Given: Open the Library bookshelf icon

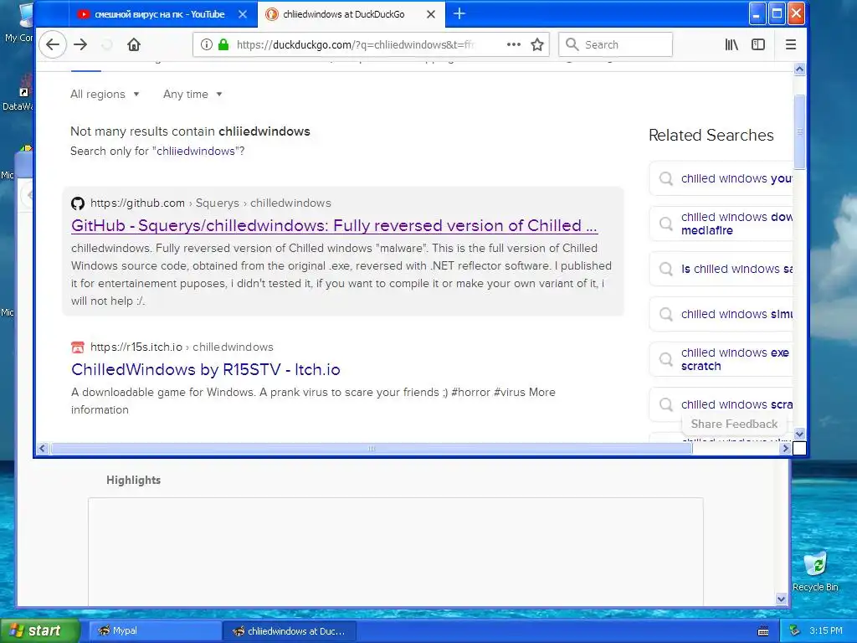Looking at the screenshot, I should click(731, 45).
